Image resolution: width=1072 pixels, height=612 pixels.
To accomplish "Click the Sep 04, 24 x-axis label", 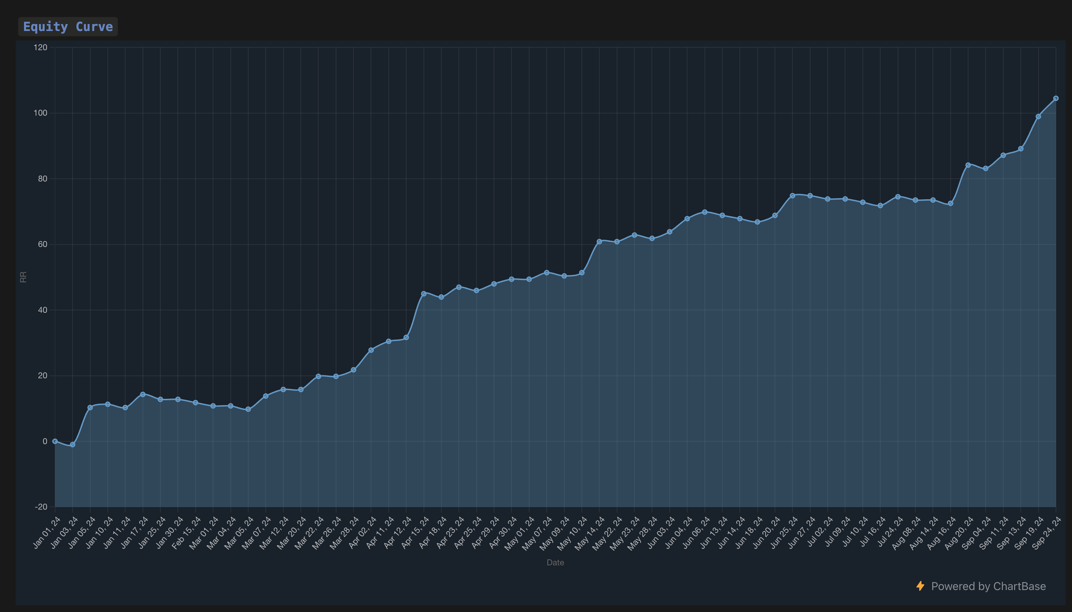I will (976, 533).
